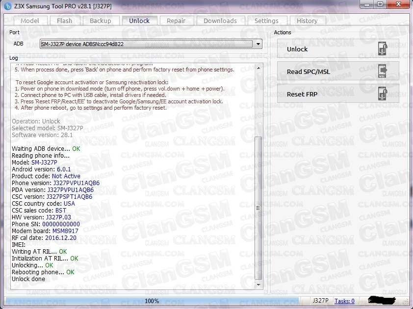
Task: Click 'CSC country code: USA' line
Action: (x=44, y=204)
